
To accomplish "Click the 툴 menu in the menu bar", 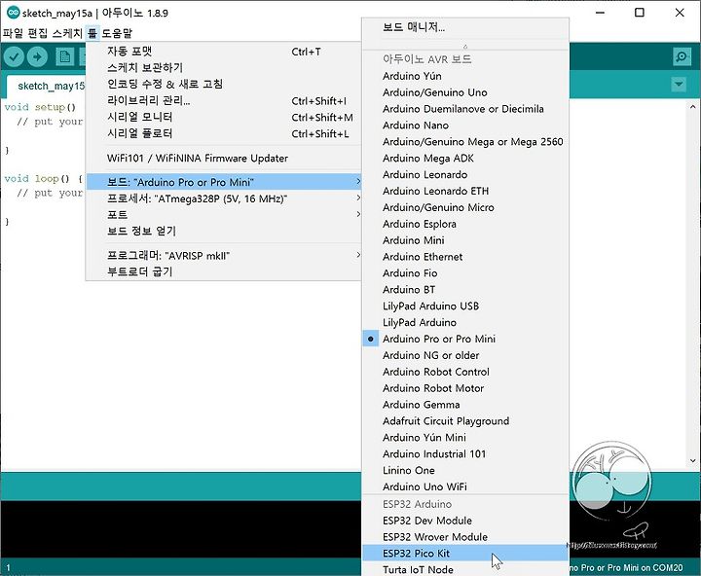I will (92, 33).
